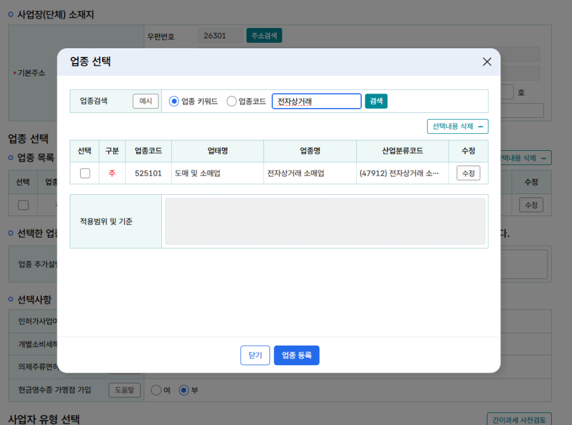Select the 업종코드 radio option
The height and width of the screenshot is (425, 572).
(x=232, y=101)
